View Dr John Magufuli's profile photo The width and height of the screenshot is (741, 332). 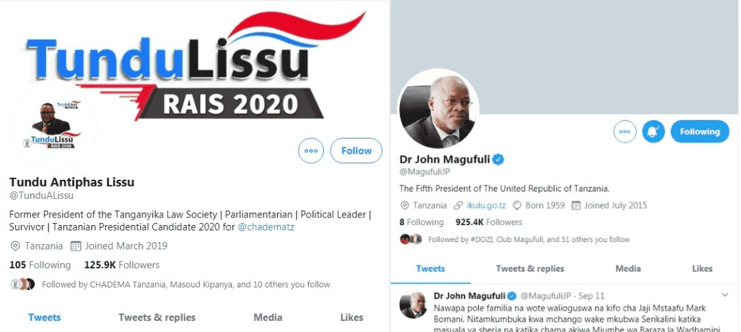coord(438,109)
